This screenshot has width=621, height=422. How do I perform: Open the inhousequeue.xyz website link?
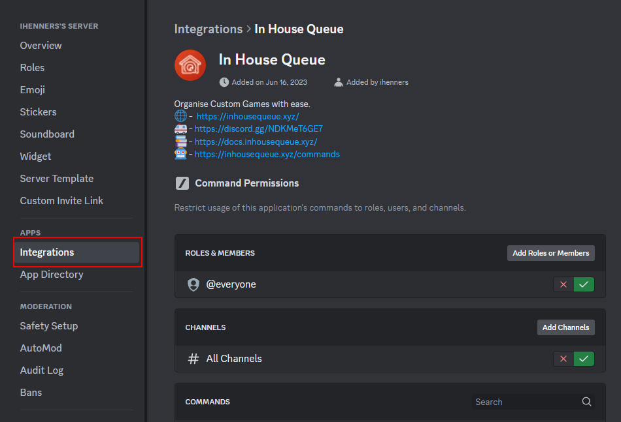248,117
